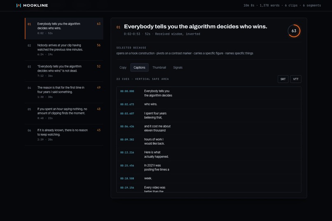332x221 pixels.
Task: Click the clip title heading in detail panel
Action: click(x=195, y=26)
